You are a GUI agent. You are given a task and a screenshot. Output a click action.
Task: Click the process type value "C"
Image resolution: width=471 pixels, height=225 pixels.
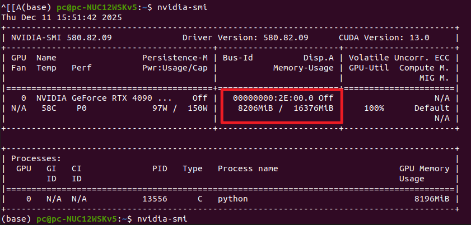click(x=200, y=199)
